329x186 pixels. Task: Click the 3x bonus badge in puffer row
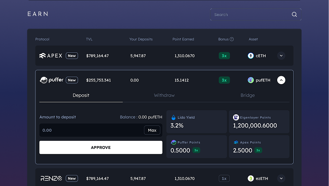(224, 80)
